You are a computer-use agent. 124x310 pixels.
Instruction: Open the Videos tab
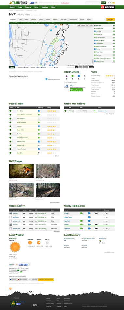click(48, 19)
